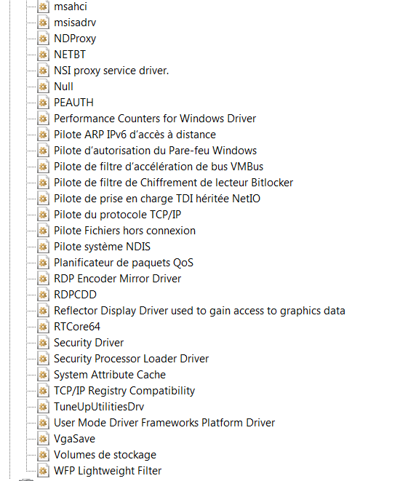Click the icon beside RDPCDD
The height and width of the screenshot is (481, 400).
pyautogui.click(x=43, y=295)
